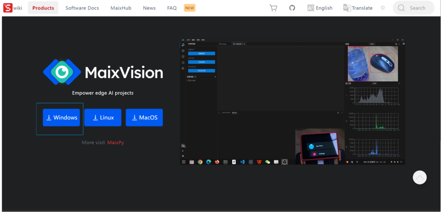Open the News page
Viewport: 441px width, 215px height.
[149, 8]
